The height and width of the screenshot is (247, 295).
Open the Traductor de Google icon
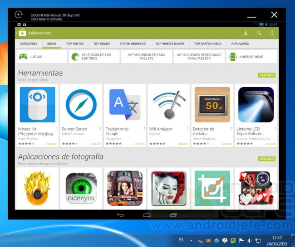click(125, 105)
